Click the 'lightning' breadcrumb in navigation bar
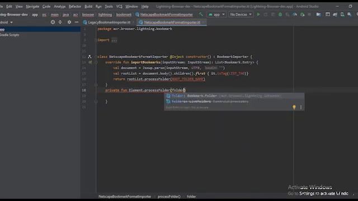 (105, 15)
